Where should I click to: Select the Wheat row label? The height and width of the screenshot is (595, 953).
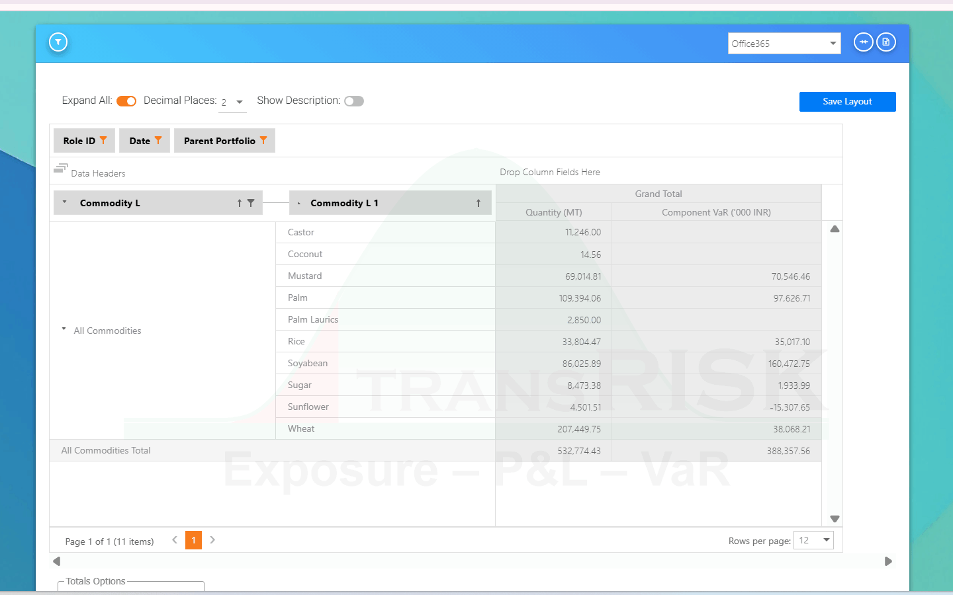301,428
